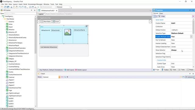Click the Save icon in the toolbar
Viewport: 195px width, 110px height.
click(5, 7)
